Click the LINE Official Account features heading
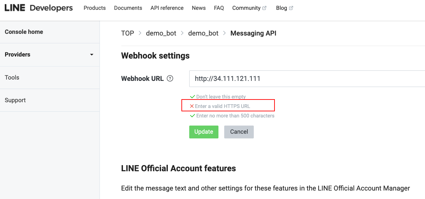The width and height of the screenshot is (425, 199). click(179, 168)
